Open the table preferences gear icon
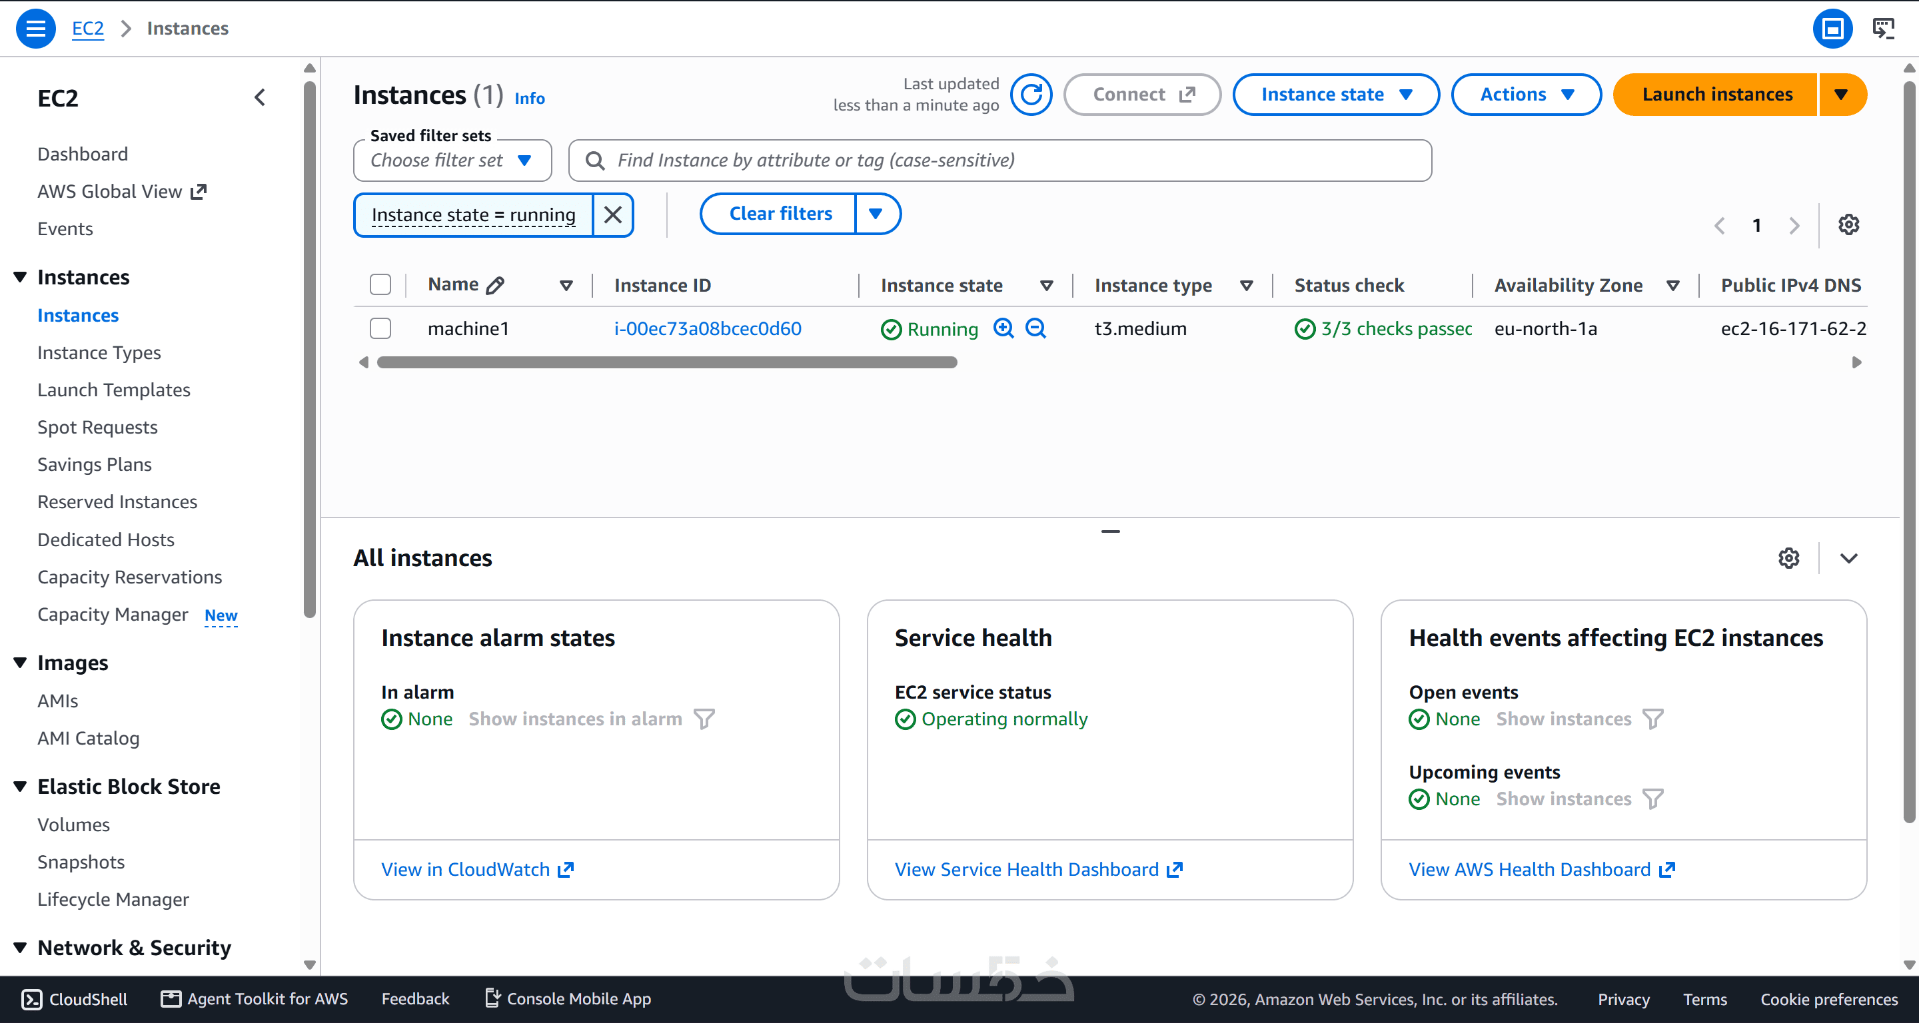1919x1023 pixels. pos(1848,224)
